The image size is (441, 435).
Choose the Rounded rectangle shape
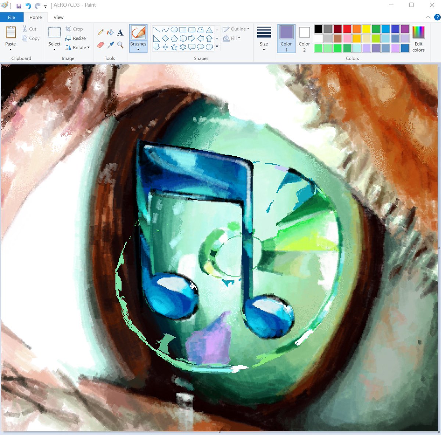[x=191, y=30]
